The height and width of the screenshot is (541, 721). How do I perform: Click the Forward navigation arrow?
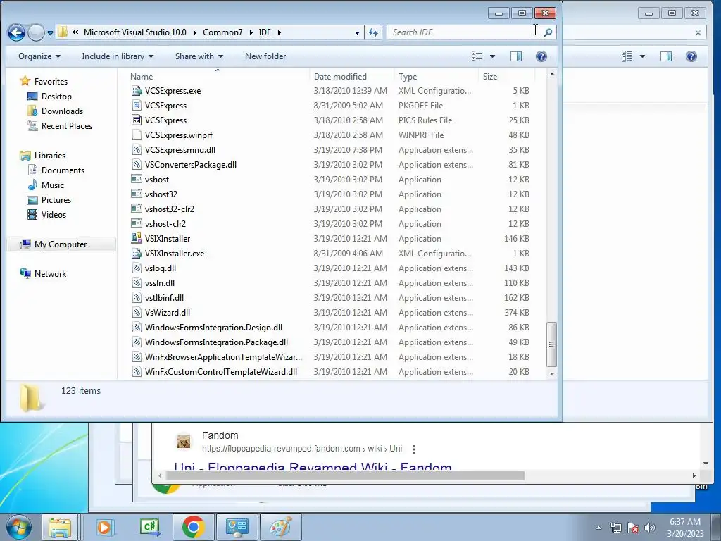36,32
